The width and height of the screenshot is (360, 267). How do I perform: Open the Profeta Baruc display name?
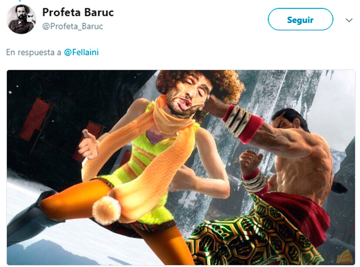click(x=78, y=12)
